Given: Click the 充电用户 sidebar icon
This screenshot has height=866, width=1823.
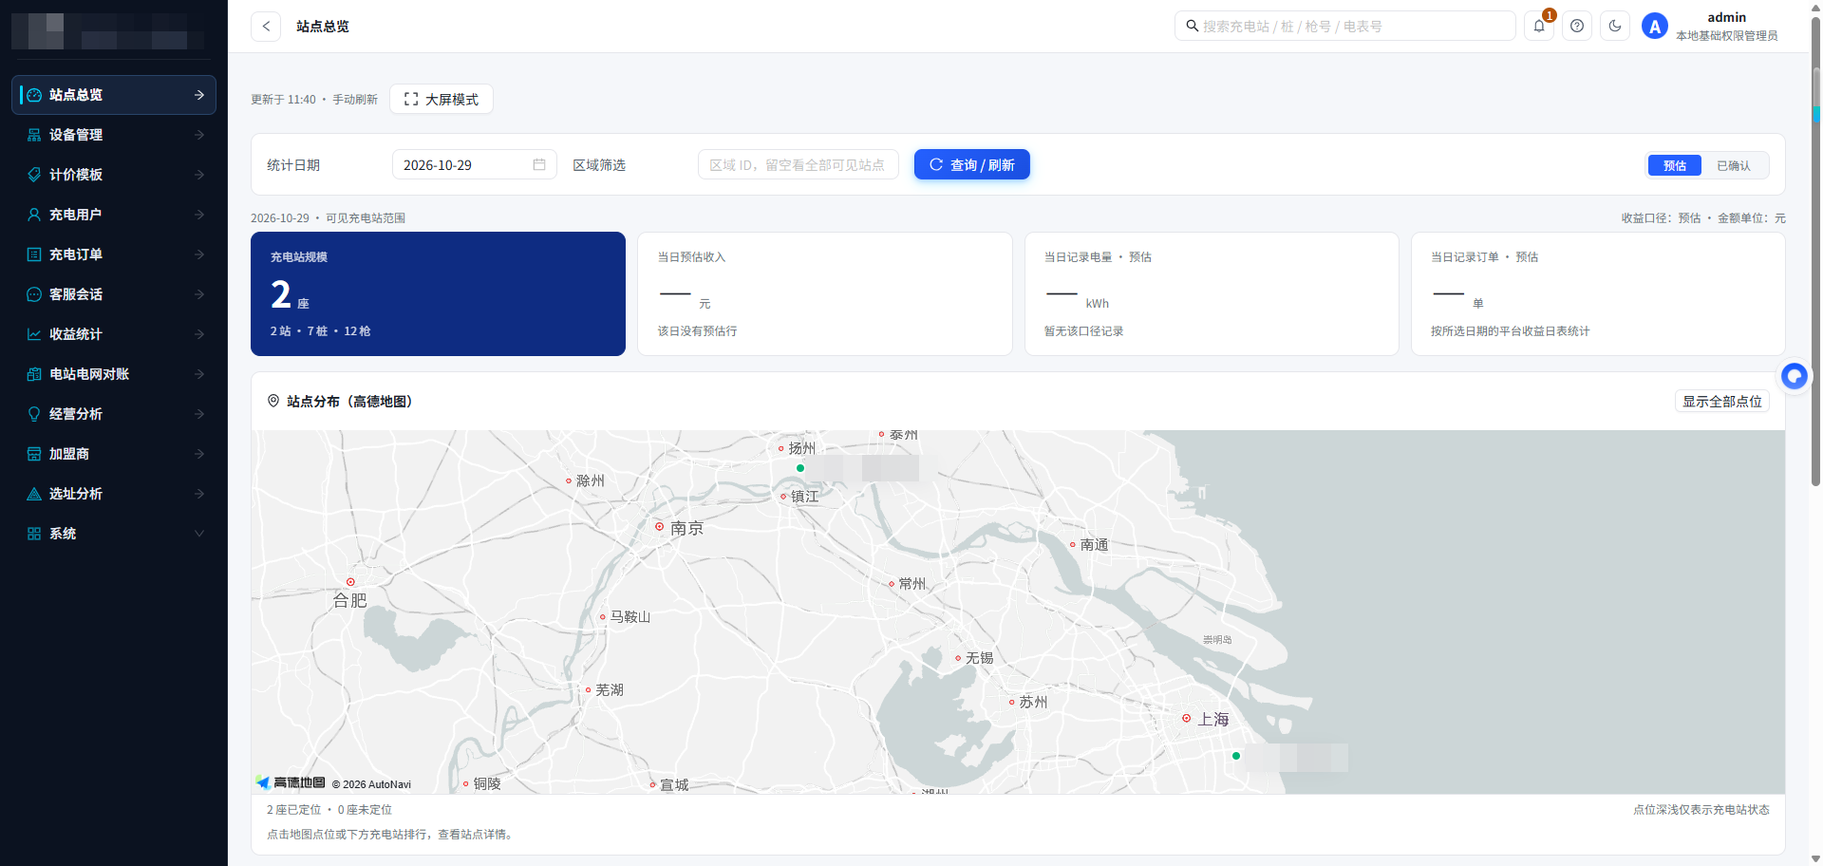Looking at the screenshot, I should tap(34, 215).
